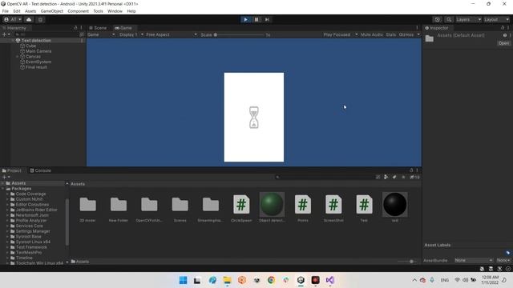This screenshot has height=288, width=513.
Task: Select the TextMeshPro package folder
Action: 29,253
